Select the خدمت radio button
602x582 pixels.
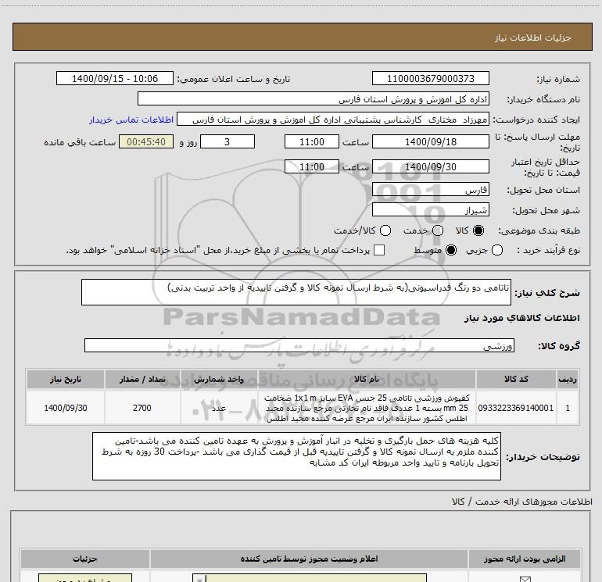pos(438,230)
